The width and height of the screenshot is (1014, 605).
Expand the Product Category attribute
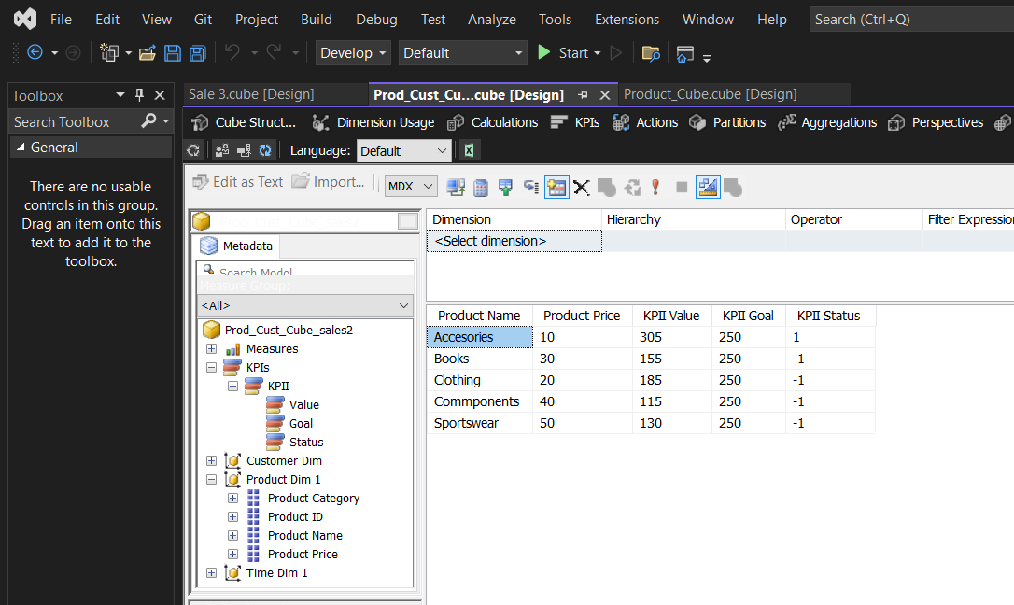[232, 499]
